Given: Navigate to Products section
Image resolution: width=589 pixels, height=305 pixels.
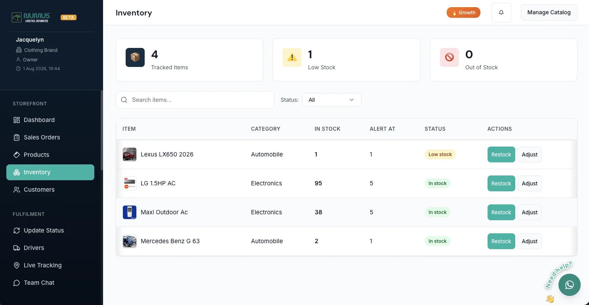Looking at the screenshot, I should click(50, 155).
